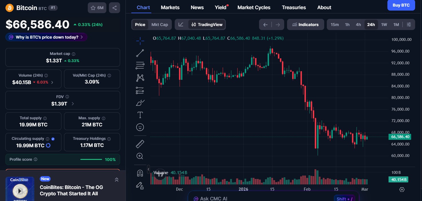Select the ruler measurement tool
Screen dimensions: 422x201
140,144
